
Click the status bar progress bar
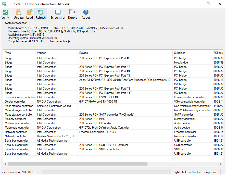coord(105,172)
